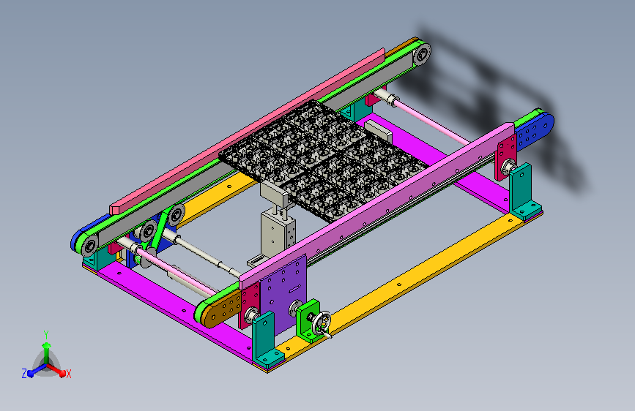
Task: Select the brown conveyor end cap with holes
Action: [x=220, y=309]
